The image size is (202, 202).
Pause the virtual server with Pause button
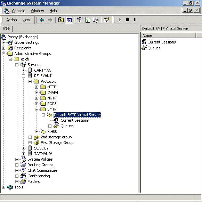pyautogui.click(x=135, y=20)
